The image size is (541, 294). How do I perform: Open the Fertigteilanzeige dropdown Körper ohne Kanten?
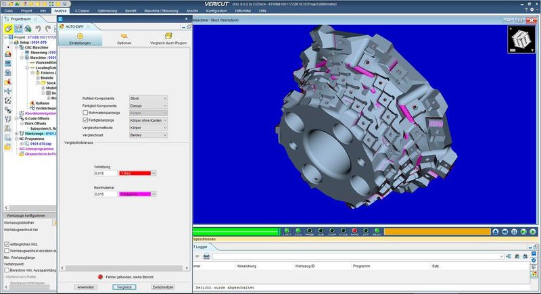148,120
